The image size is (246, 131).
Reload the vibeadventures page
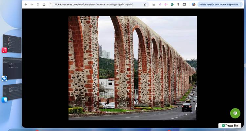(38, 5)
